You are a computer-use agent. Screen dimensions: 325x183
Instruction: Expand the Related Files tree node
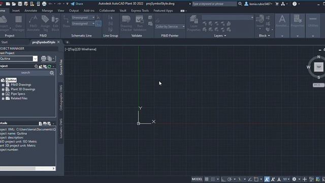pos(3,99)
